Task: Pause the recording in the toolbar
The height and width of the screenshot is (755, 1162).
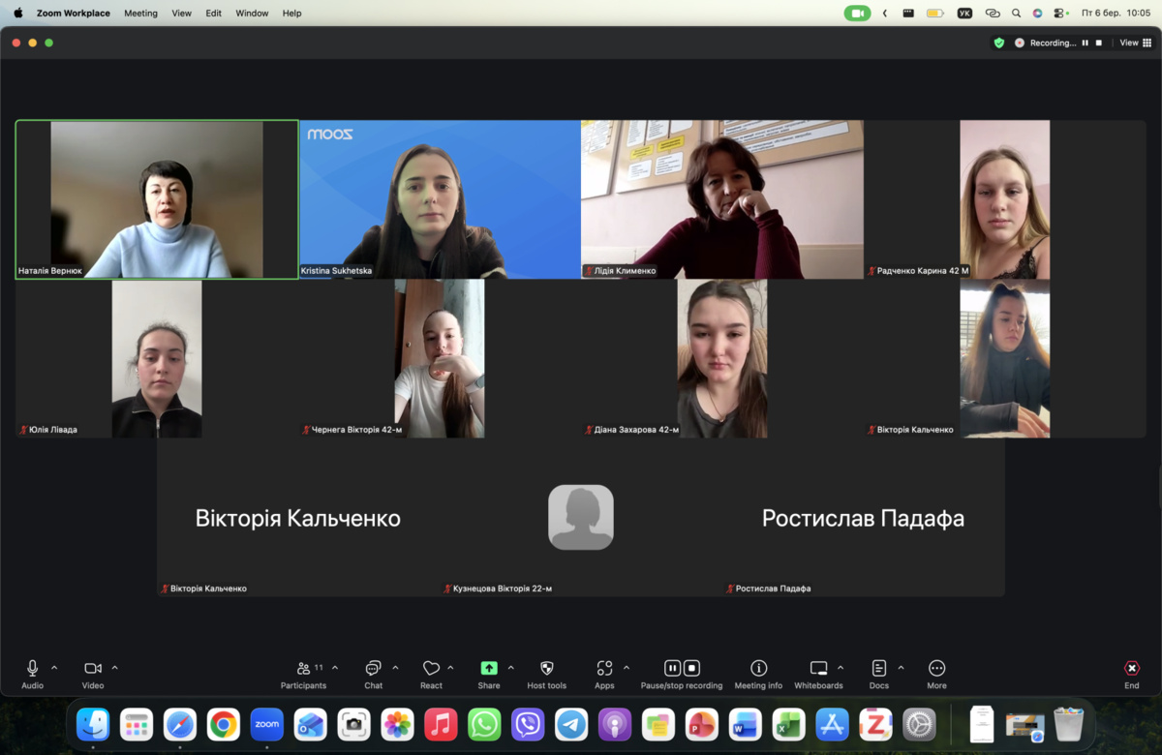Action: tap(672, 669)
